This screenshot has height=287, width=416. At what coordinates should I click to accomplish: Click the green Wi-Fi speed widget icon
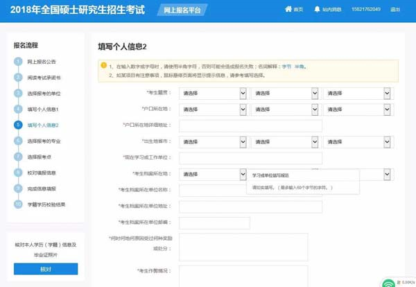(x=388, y=283)
